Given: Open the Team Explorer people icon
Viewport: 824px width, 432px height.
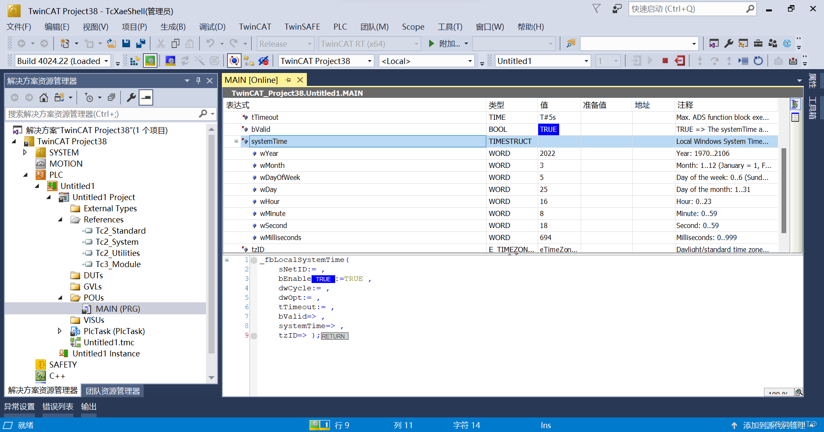Looking at the screenshot, I should coord(772,43).
